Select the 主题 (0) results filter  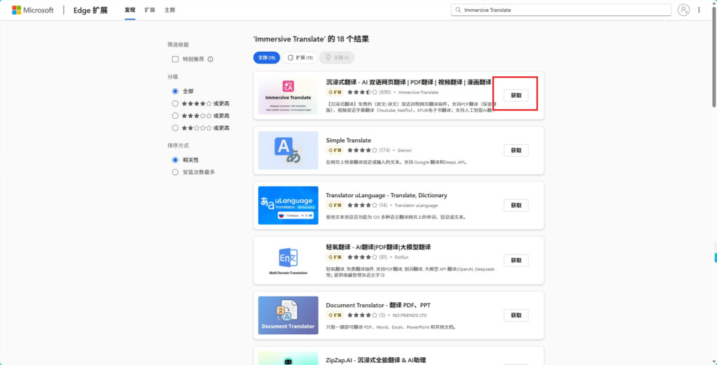337,57
